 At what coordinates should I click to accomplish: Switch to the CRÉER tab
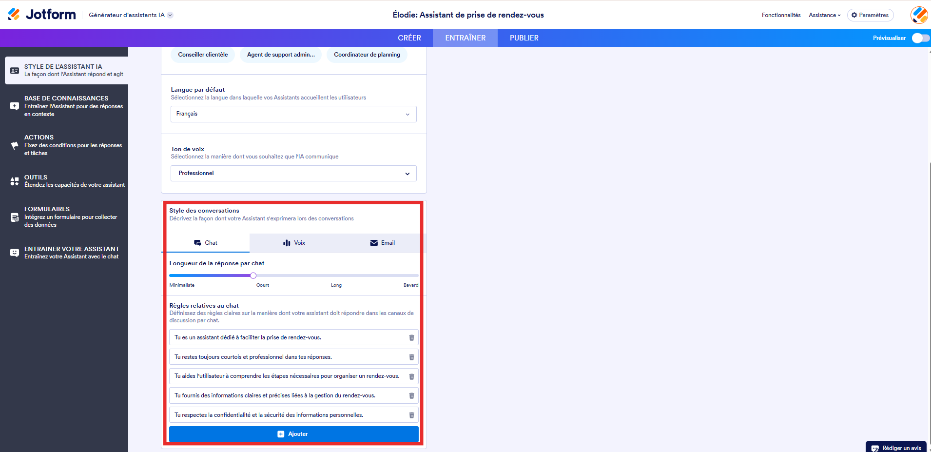409,38
